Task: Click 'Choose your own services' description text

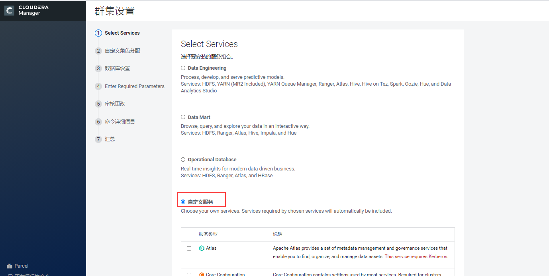Action: (286, 211)
